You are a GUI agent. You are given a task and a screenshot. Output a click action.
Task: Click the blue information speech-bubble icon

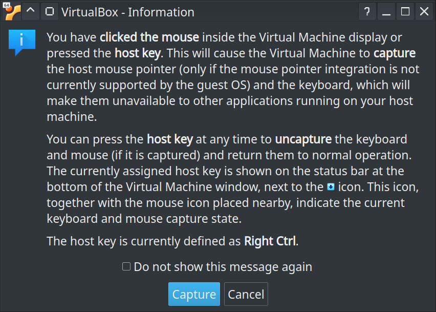point(21,42)
